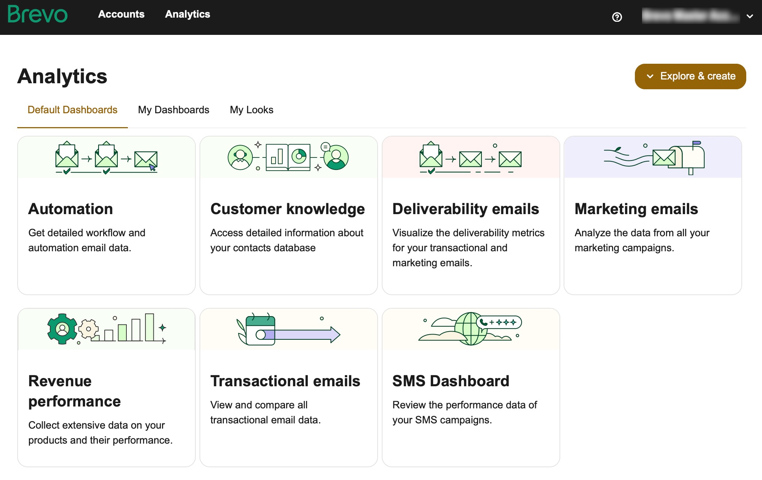This screenshot has height=480, width=762.
Task: Open the Accounts menu item
Action: point(121,14)
